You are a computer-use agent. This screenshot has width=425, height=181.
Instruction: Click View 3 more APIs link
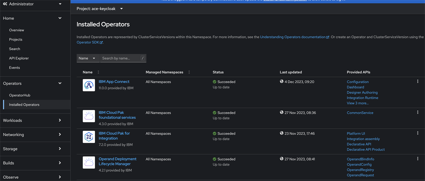click(x=358, y=103)
